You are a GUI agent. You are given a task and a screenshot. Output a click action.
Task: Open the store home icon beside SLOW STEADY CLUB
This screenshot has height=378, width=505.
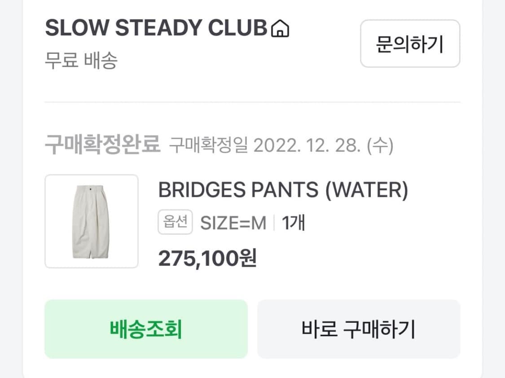(281, 29)
